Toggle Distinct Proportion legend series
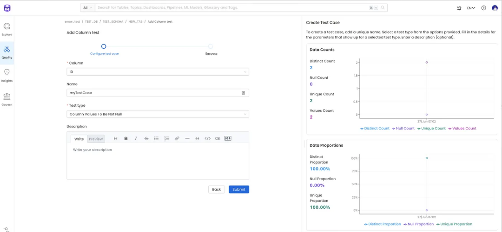 coord(382,224)
